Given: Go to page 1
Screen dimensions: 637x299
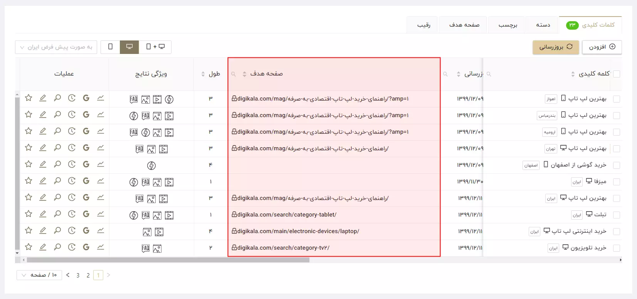Looking at the screenshot, I should click(98, 275).
